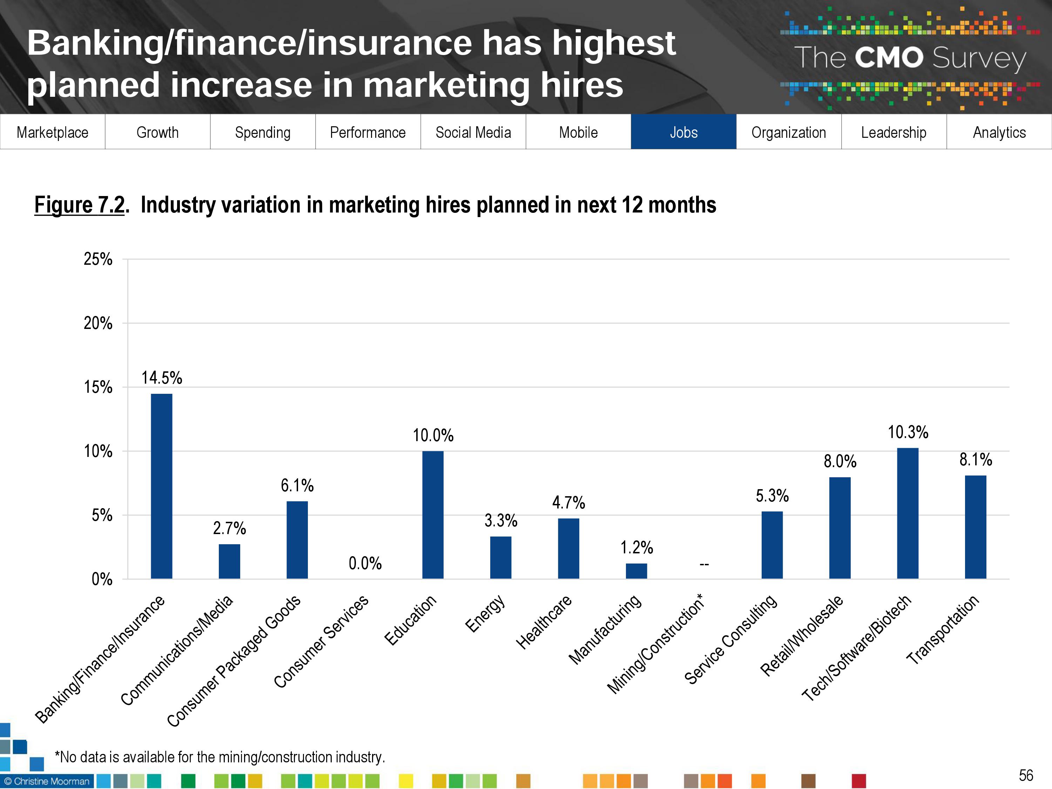Switch to the Growth tab
Screen dimensions: 1052x789
[157, 132]
